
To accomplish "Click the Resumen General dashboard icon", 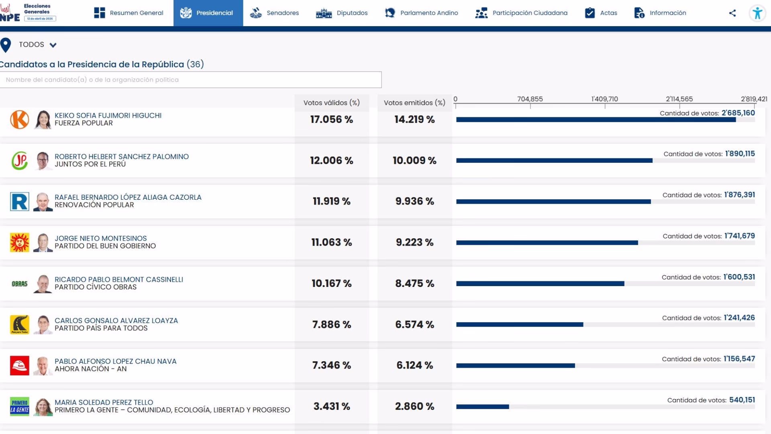I will [x=100, y=13].
